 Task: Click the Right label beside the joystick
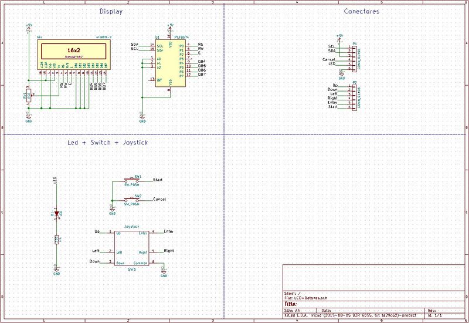(169, 251)
